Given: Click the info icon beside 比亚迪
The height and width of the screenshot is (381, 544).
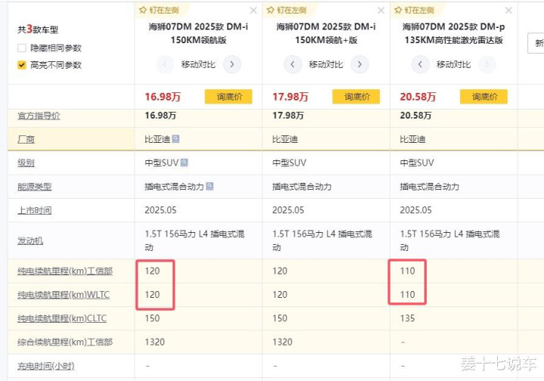Looking at the screenshot, I should (x=176, y=138).
